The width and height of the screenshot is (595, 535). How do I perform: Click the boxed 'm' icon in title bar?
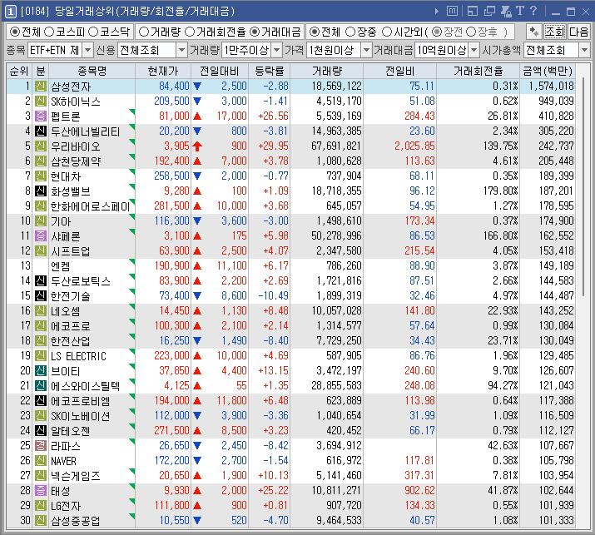click(452, 12)
